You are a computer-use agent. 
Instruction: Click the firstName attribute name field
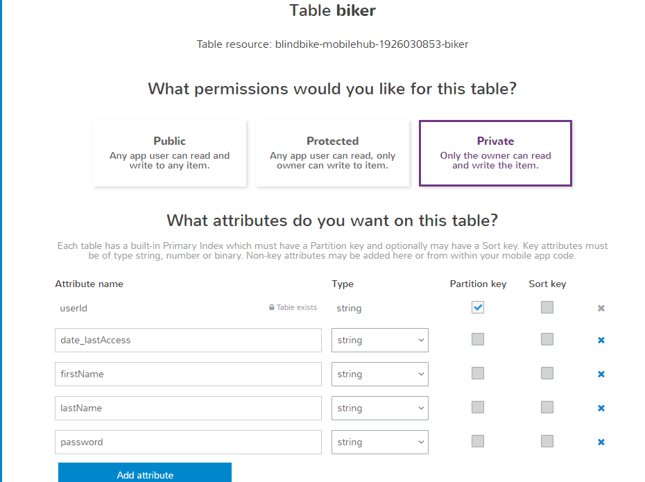pyautogui.click(x=188, y=375)
